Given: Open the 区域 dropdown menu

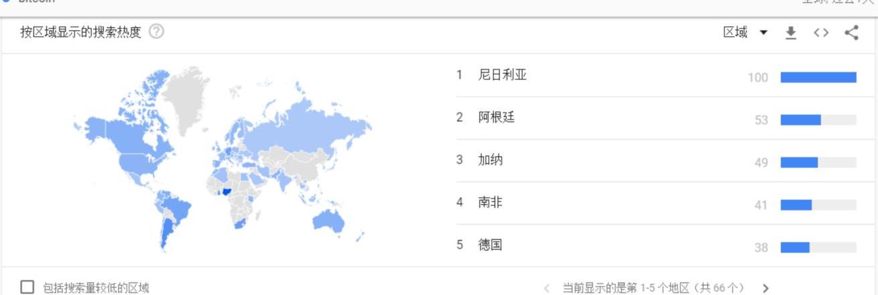Looking at the screenshot, I should [x=745, y=33].
